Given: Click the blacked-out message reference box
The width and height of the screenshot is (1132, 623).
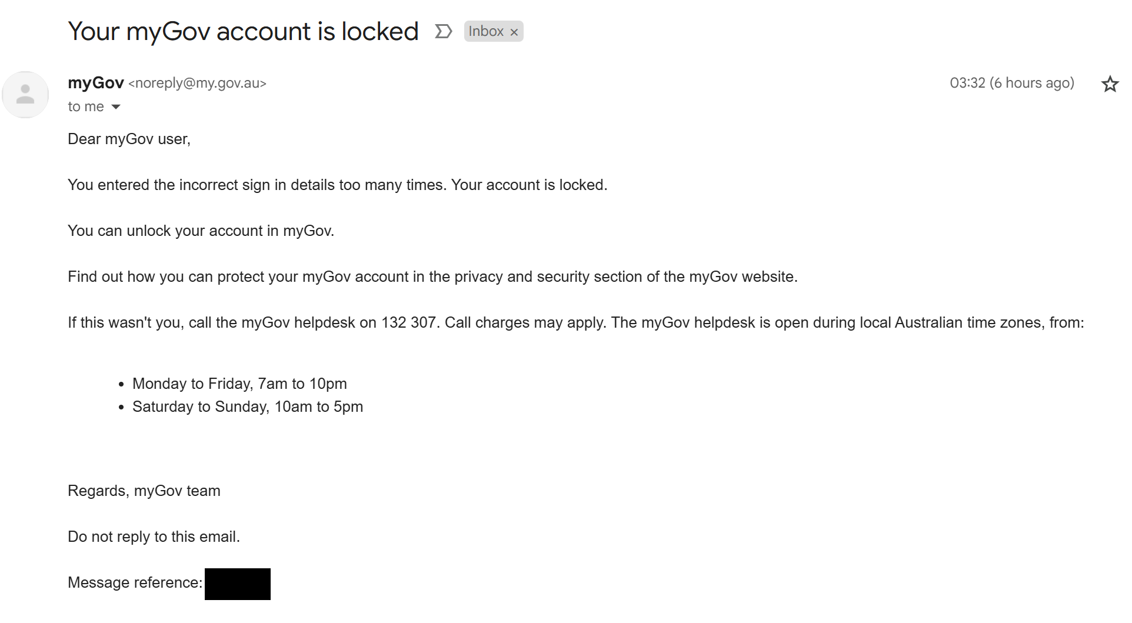Looking at the screenshot, I should point(237,584).
